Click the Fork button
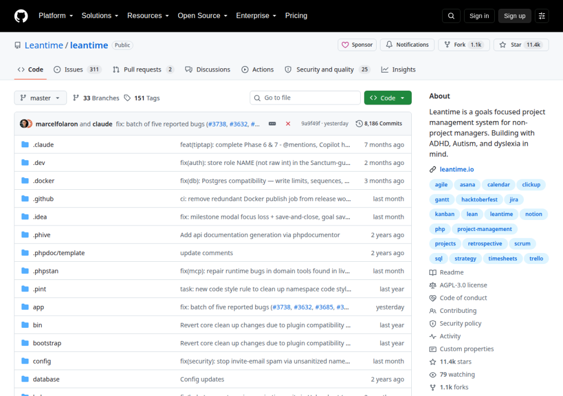This screenshot has width=563, height=396. [463, 45]
